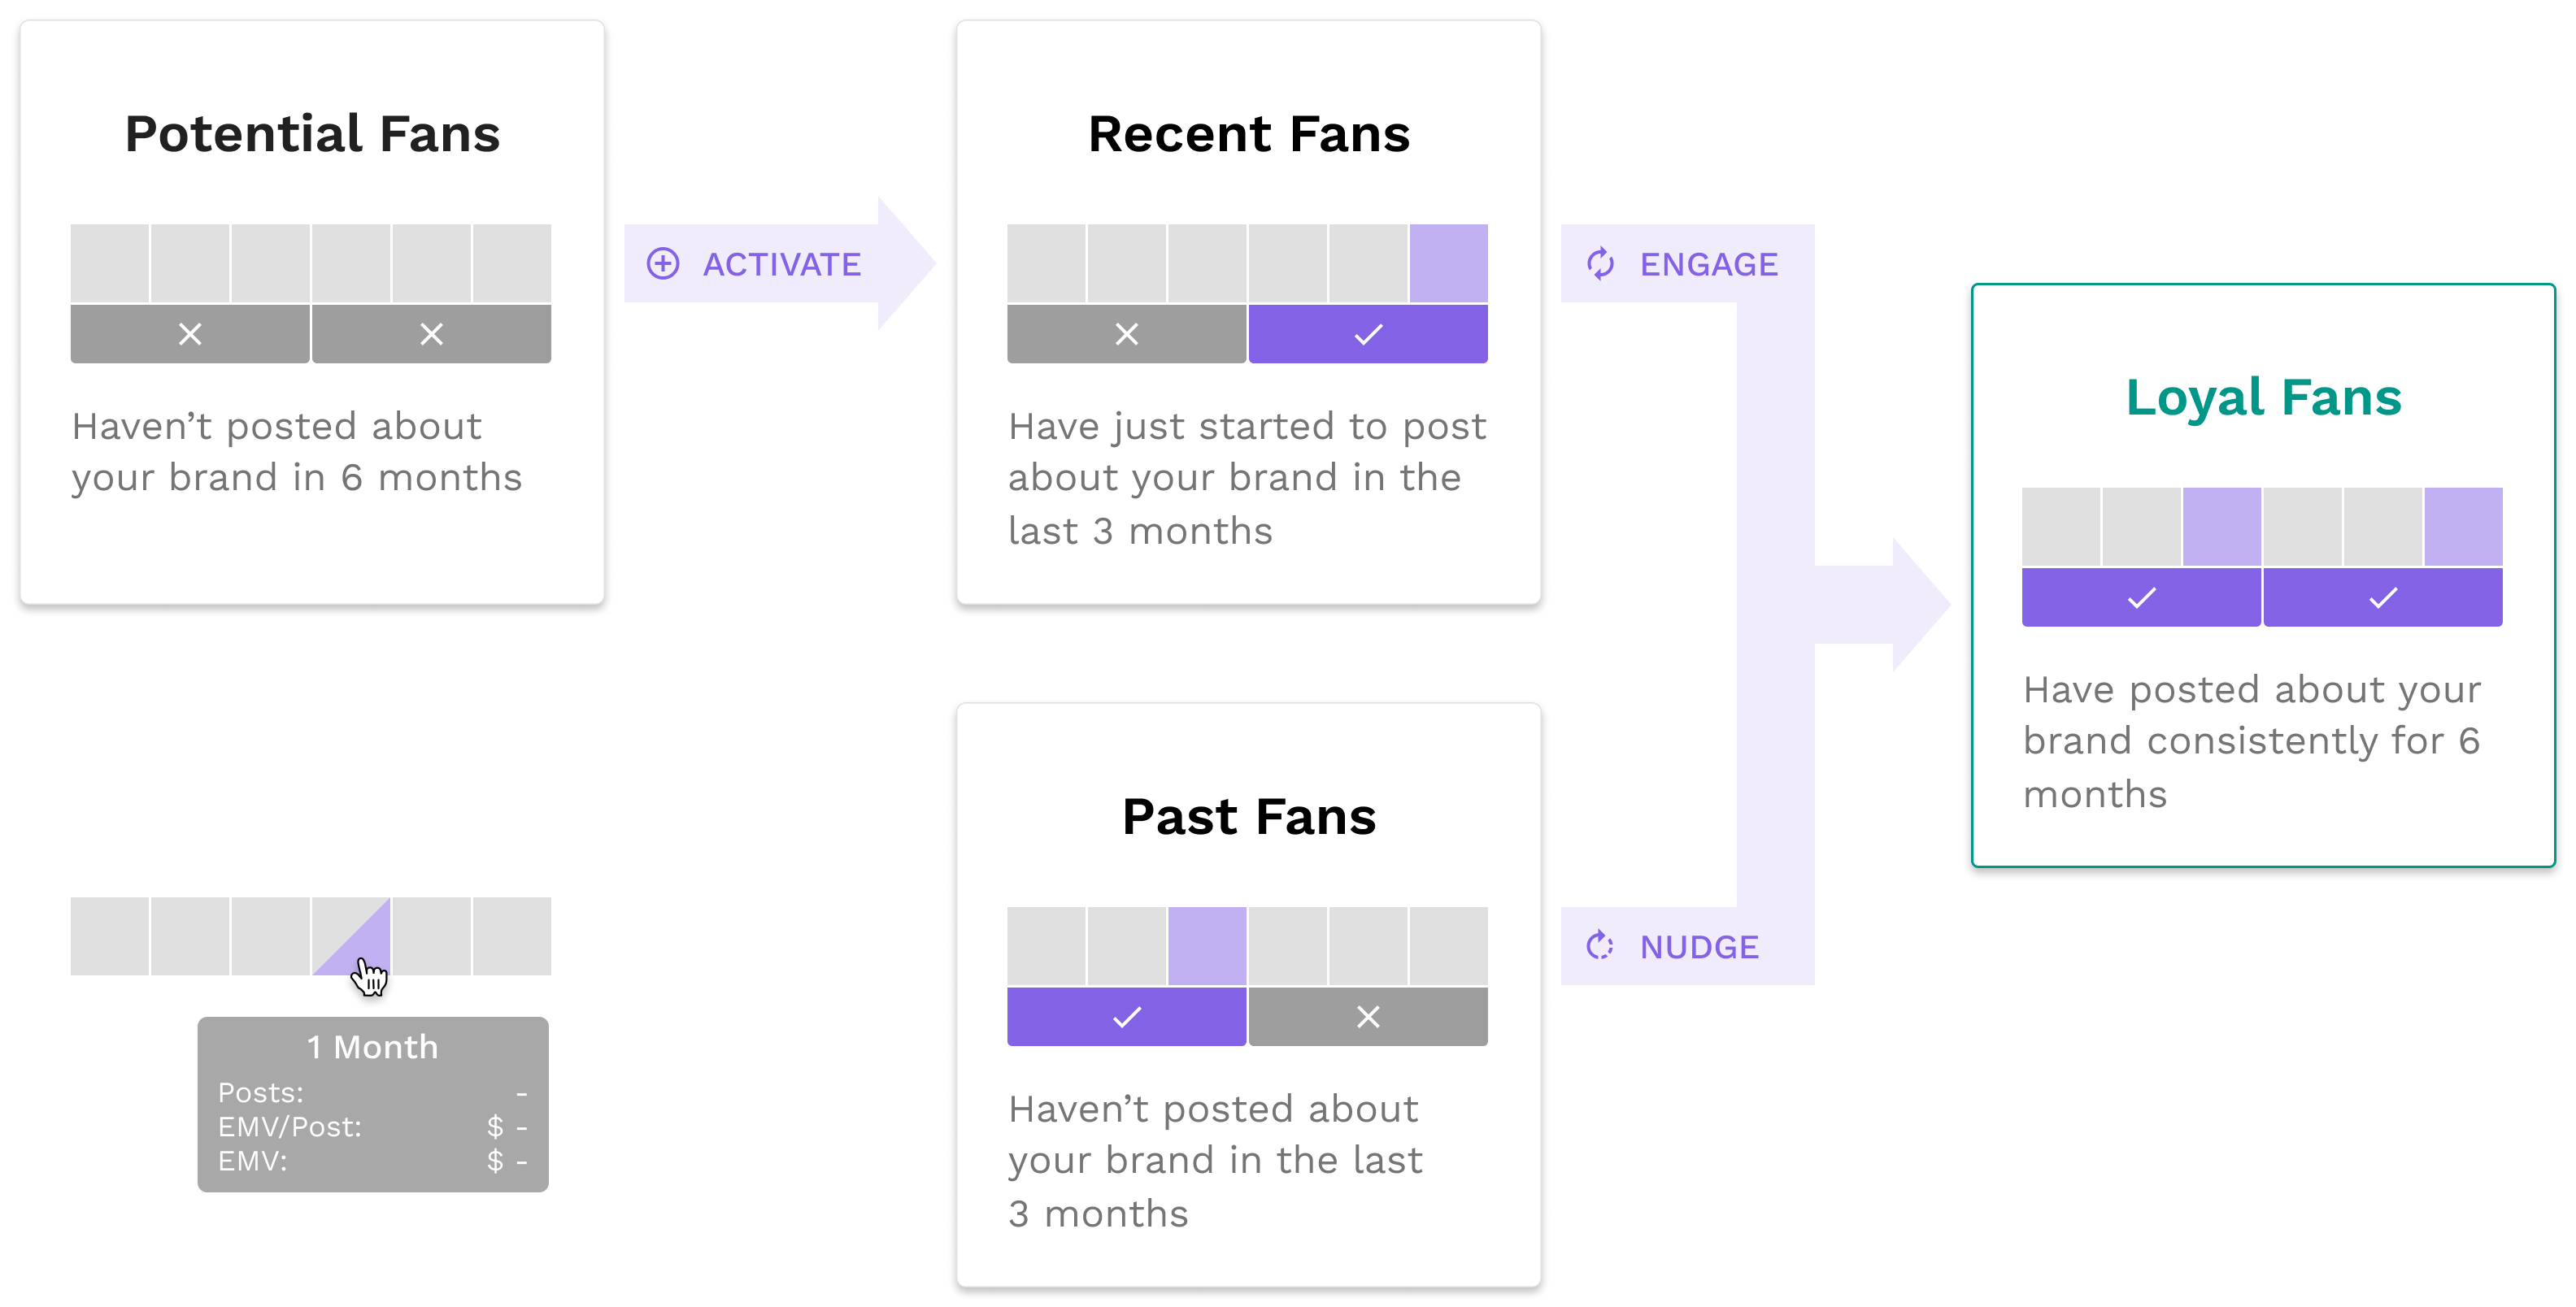Viewport: 2576px width, 1307px height.
Task: Click the first checkmark bar in Loyal Fans
Action: click(2141, 597)
